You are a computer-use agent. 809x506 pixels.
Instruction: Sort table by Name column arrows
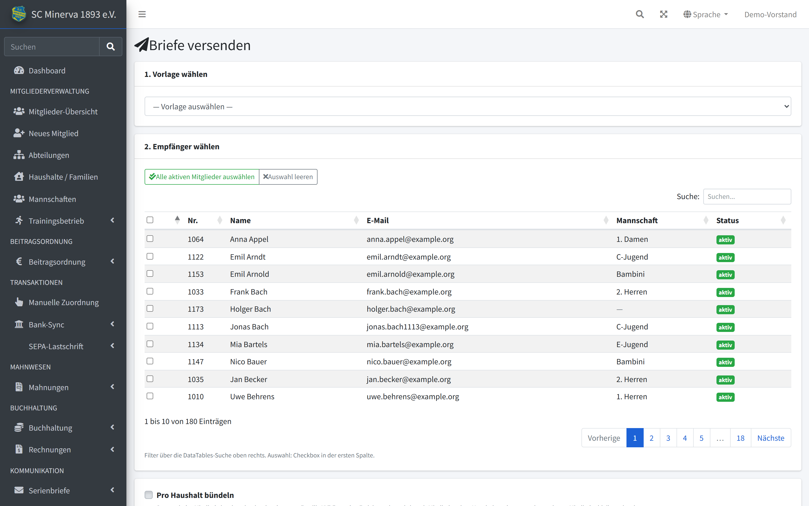click(x=356, y=220)
